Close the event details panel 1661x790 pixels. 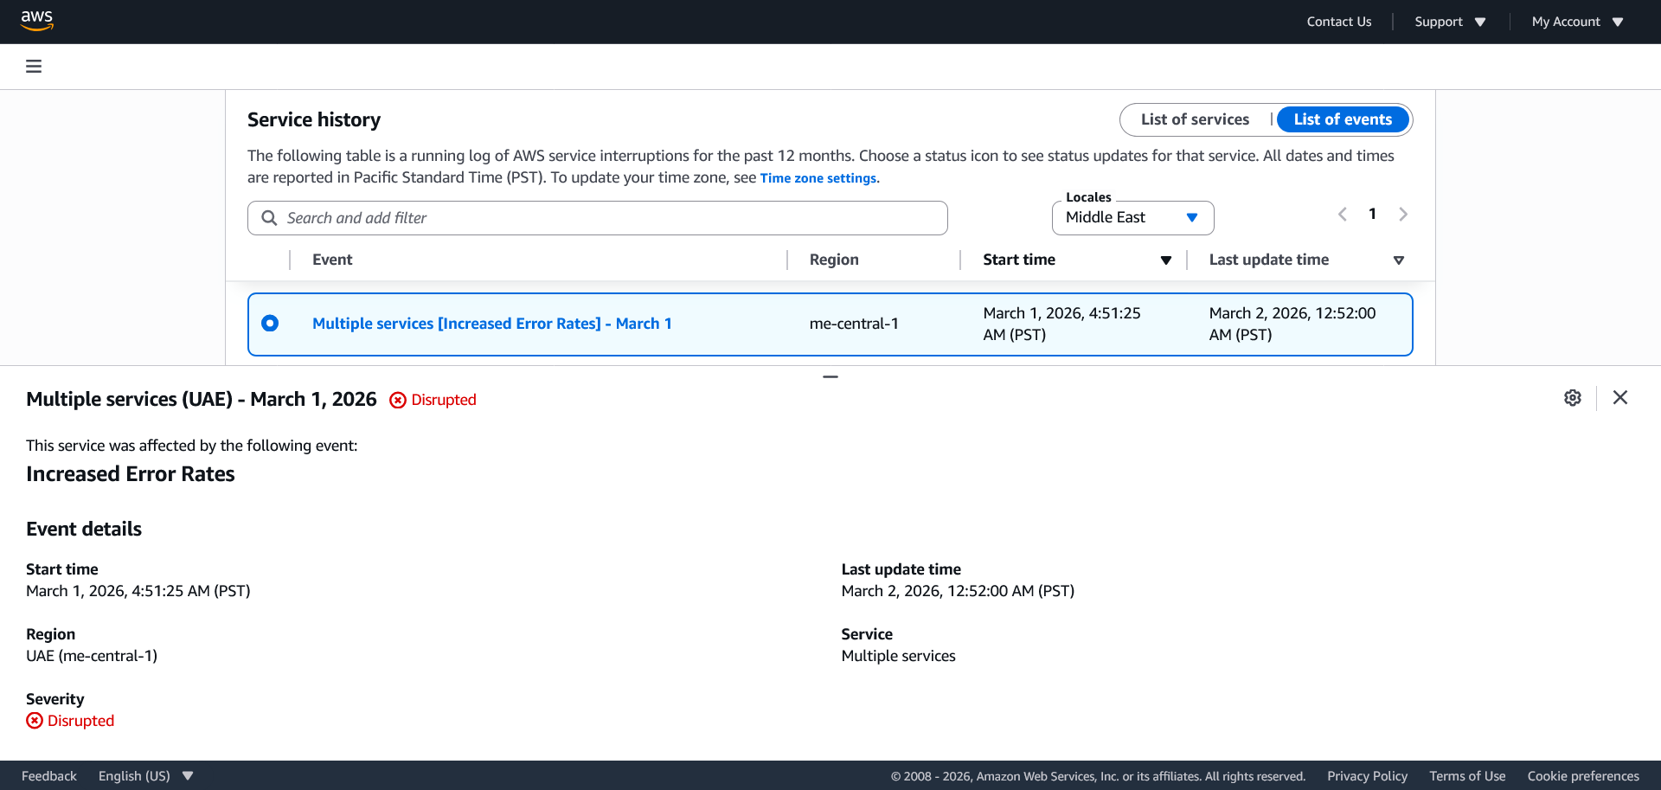point(1619,397)
